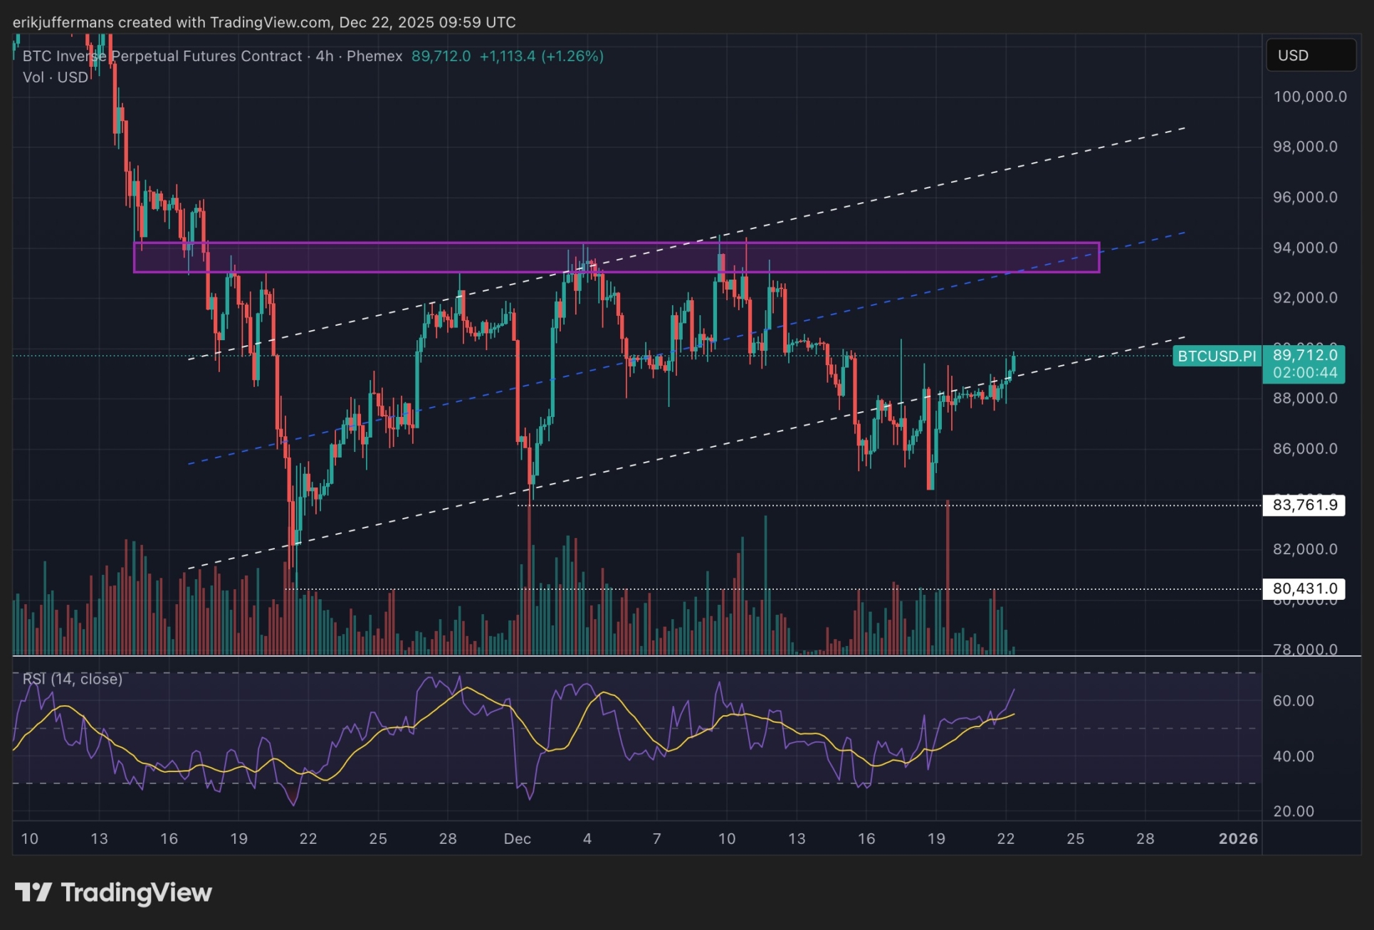The height and width of the screenshot is (930, 1374).
Task: Click the 2026 label on time axis
Action: click(1237, 838)
